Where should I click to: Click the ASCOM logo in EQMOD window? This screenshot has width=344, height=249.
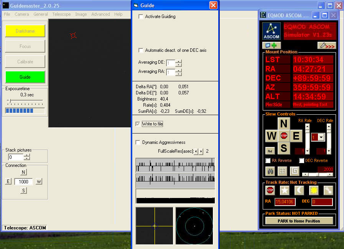click(x=272, y=31)
